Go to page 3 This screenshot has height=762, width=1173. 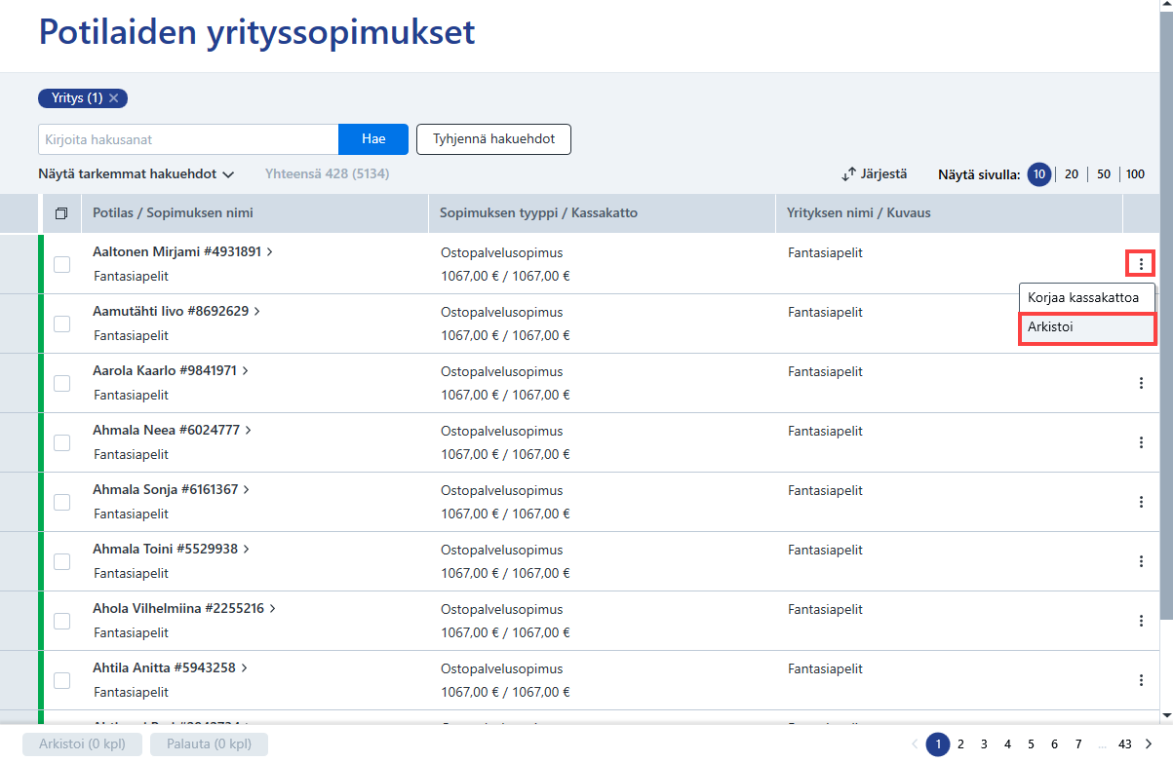(984, 744)
